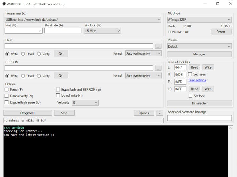
Task: Check Do not write (-n) option
Action: 58,95
